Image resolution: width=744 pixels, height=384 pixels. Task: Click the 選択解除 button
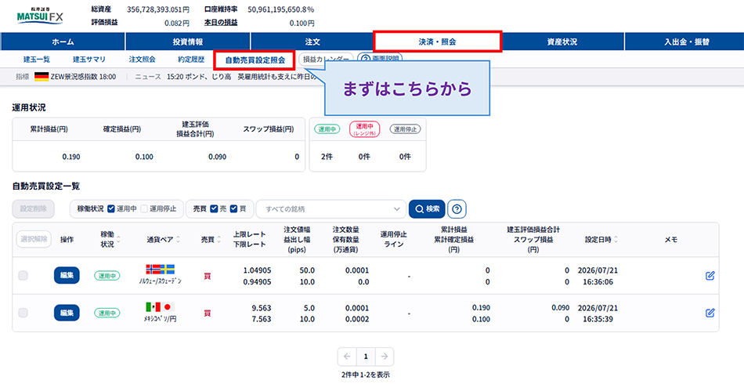pos(34,239)
